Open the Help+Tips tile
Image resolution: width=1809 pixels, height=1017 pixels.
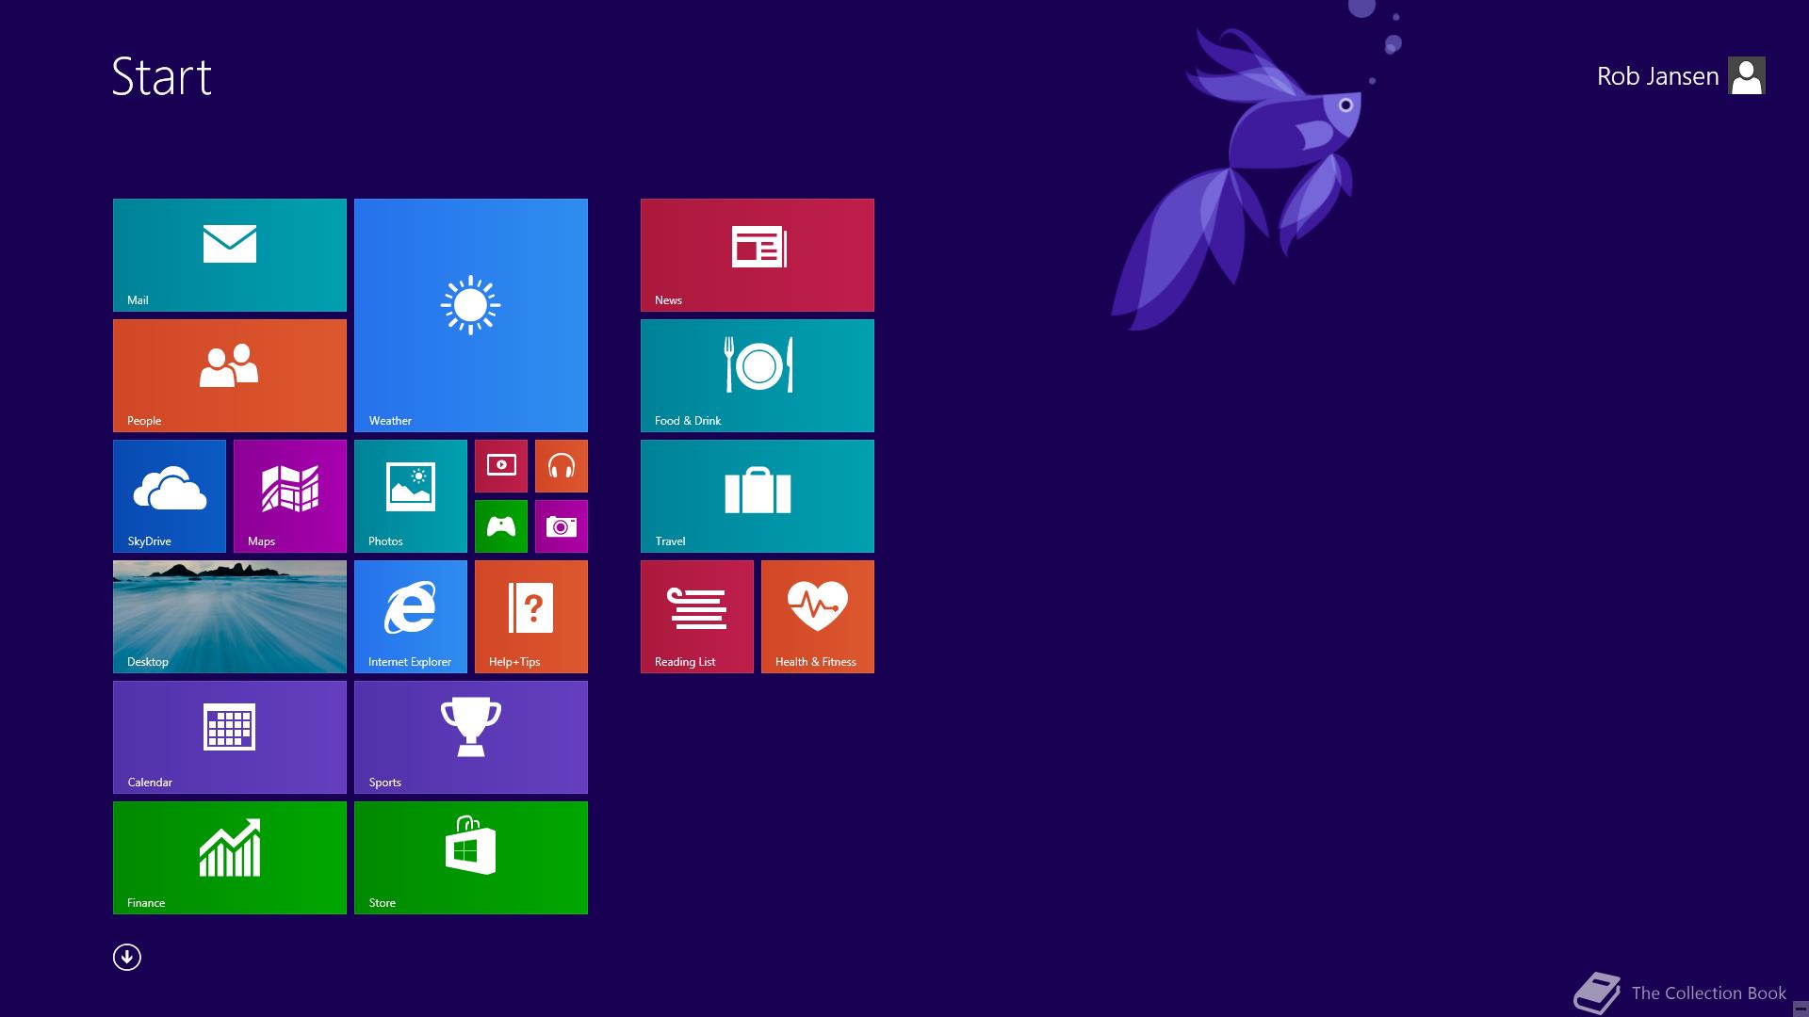coord(531,617)
